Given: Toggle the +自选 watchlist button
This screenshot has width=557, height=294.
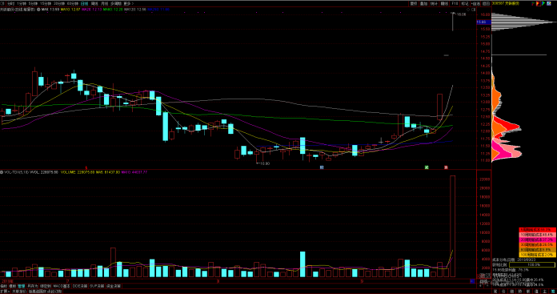Looking at the screenshot, I should point(475,3).
